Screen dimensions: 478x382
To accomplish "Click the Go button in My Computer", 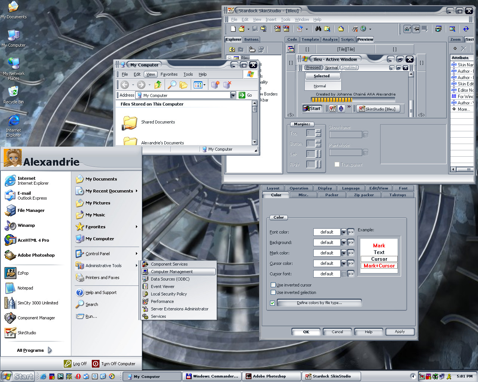I will tap(246, 95).
